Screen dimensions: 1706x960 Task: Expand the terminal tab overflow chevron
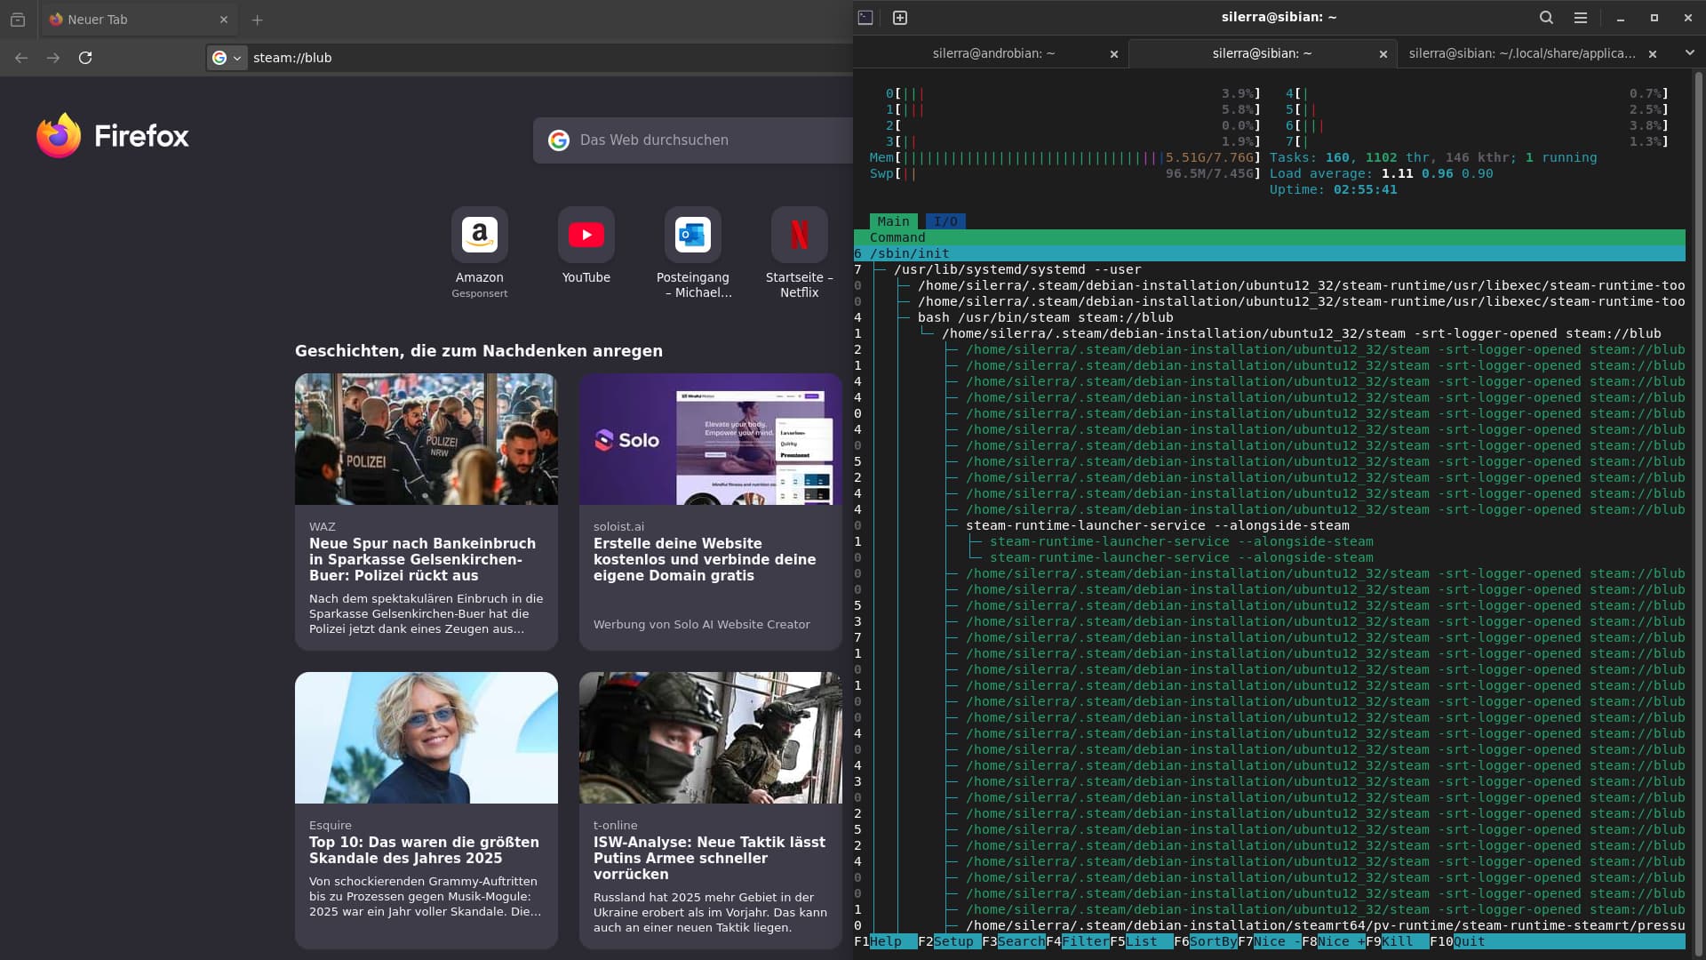[x=1689, y=53]
